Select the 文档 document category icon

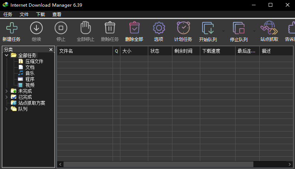[21, 67]
